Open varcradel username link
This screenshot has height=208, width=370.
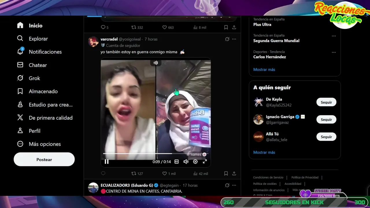click(109, 39)
